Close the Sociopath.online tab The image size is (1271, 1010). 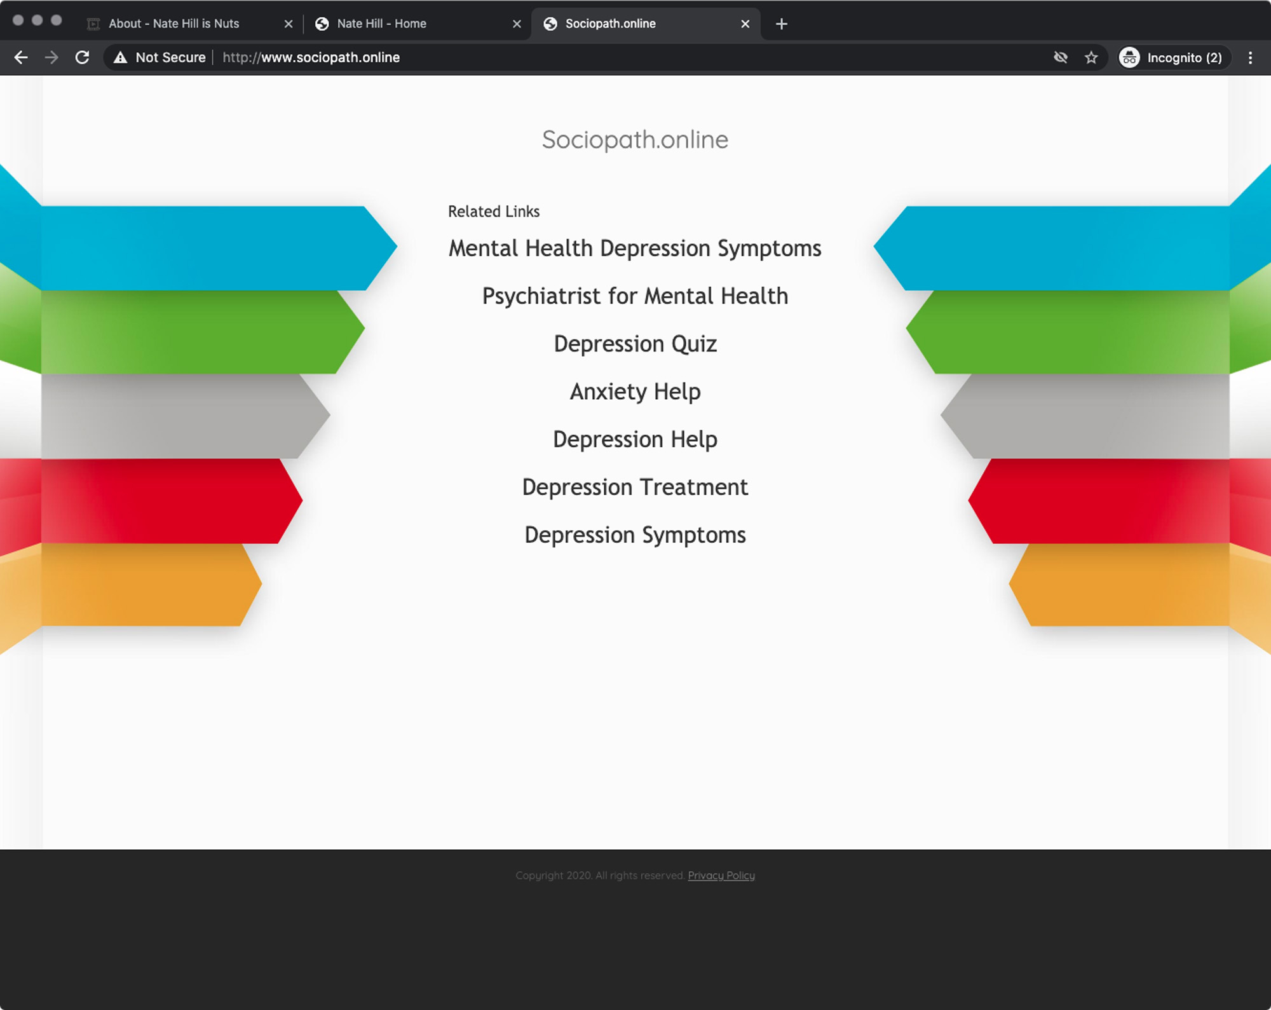click(745, 24)
